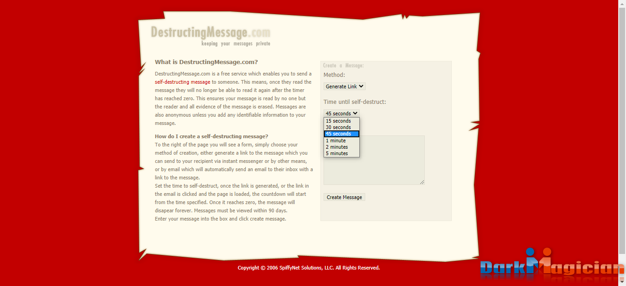Click the 'Method:' label

pos(334,75)
